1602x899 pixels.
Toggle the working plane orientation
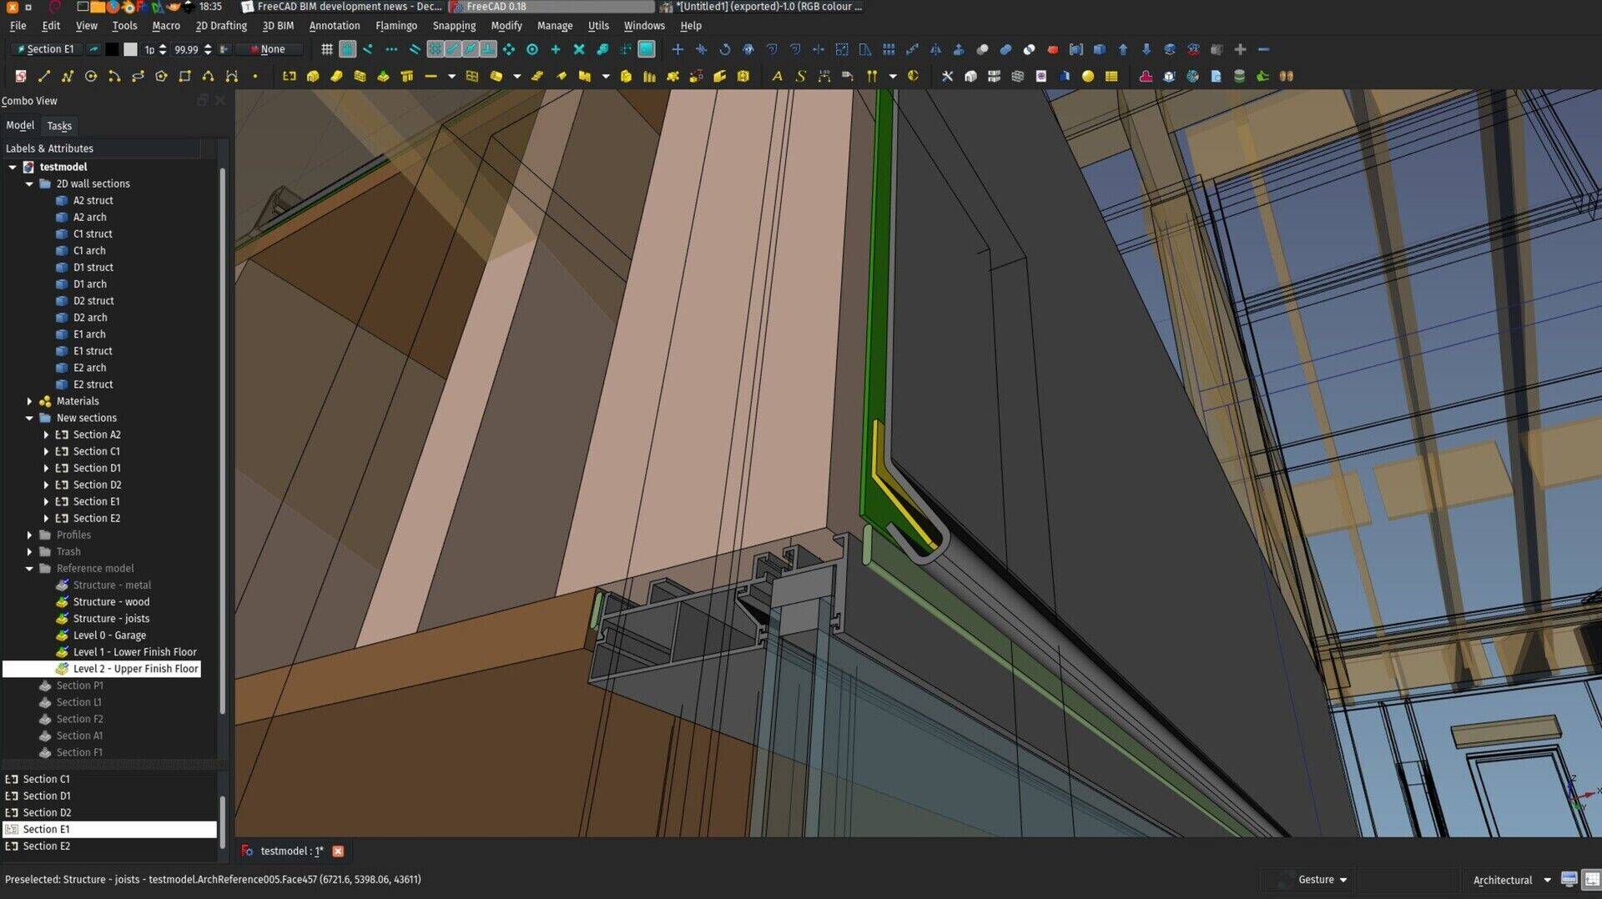coord(647,49)
